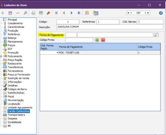Click the eraser clear icon
Screen dimensions: 166x135
(48, 13)
